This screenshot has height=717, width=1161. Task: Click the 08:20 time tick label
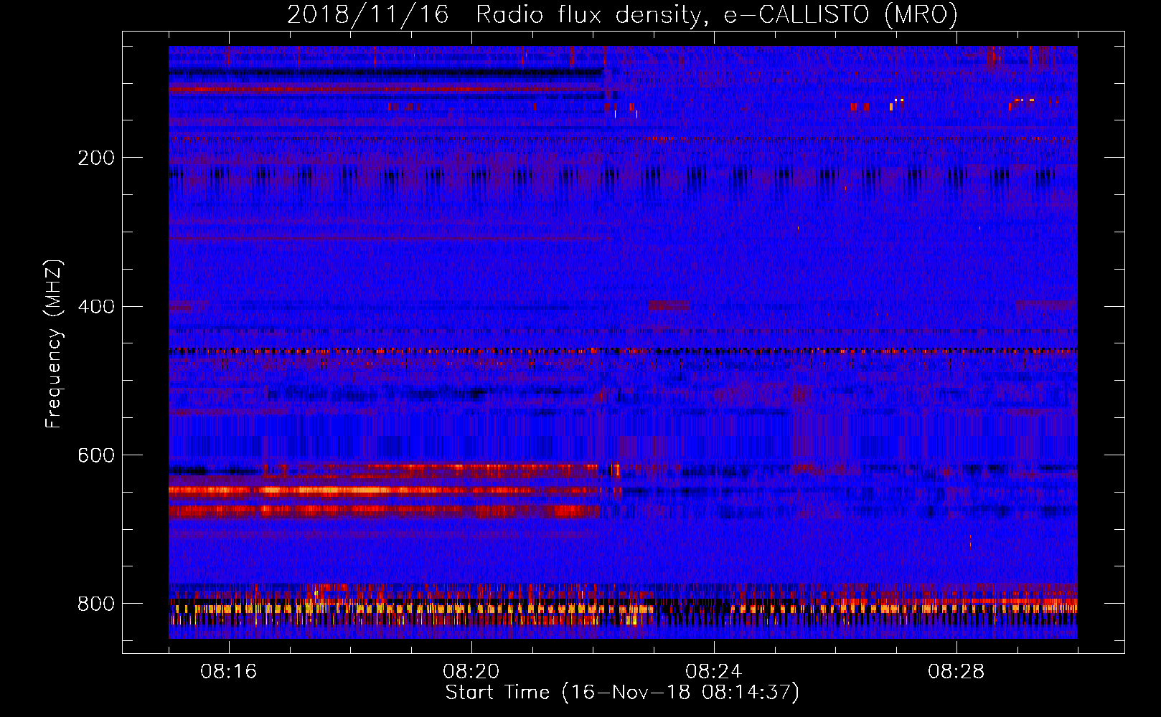[471, 672]
